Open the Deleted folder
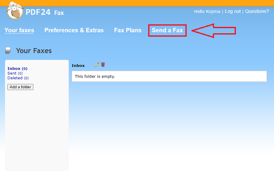 pos(15,78)
